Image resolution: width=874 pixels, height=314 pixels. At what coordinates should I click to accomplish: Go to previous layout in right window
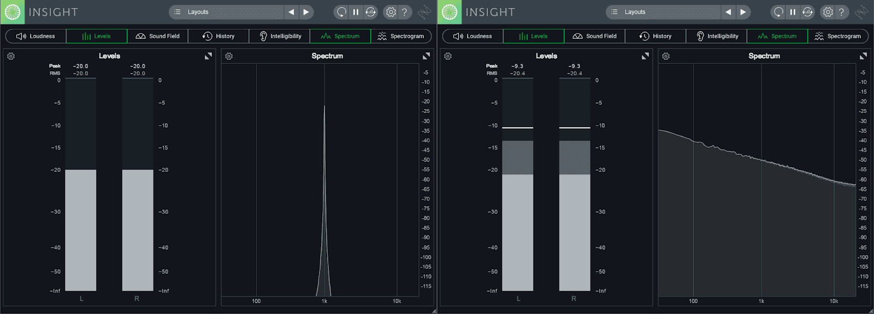click(728, 12)
